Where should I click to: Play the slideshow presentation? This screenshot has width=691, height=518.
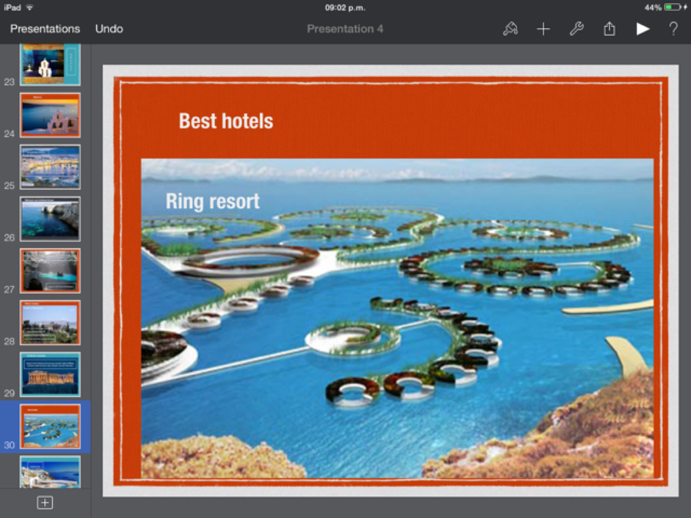click(642, 29)
